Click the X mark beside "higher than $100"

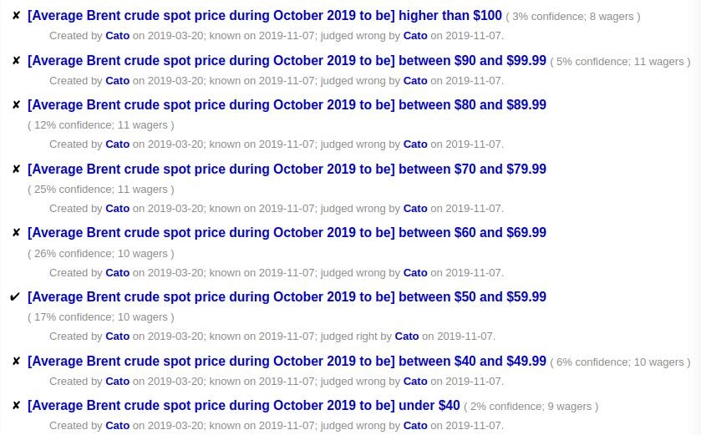point(16,16)
